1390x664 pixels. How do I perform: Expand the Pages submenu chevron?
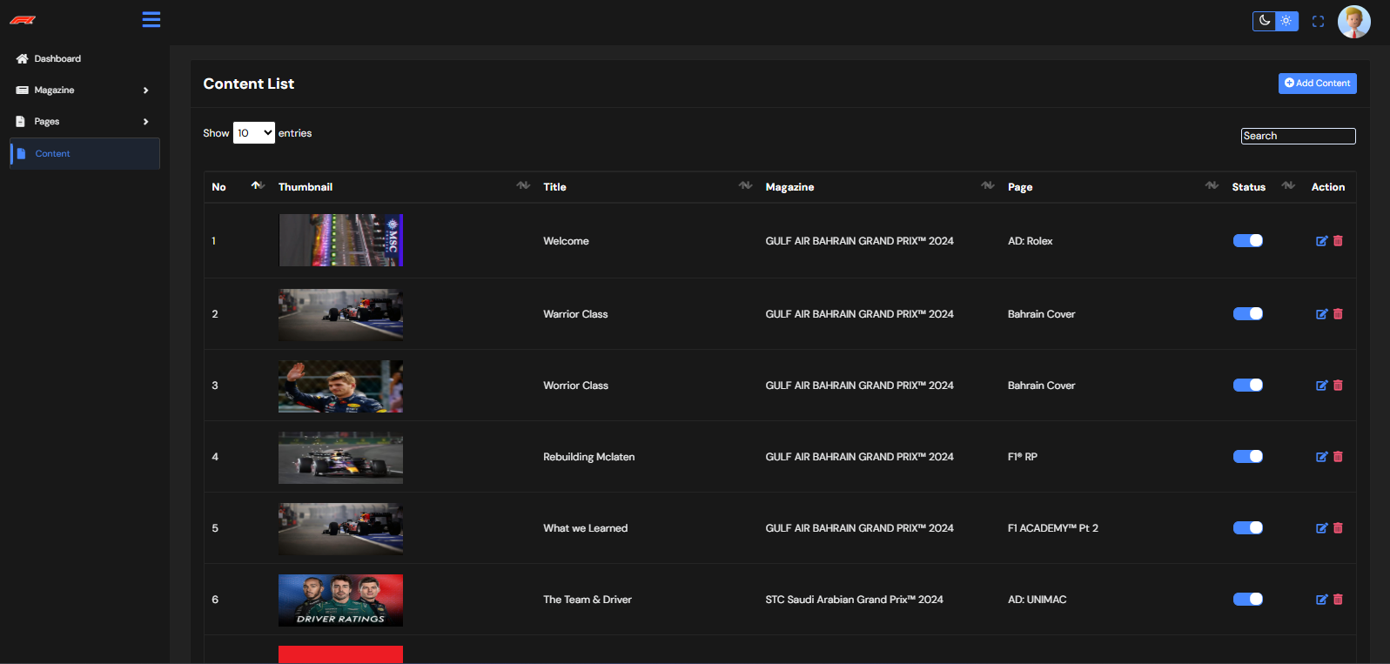(145, 122)
